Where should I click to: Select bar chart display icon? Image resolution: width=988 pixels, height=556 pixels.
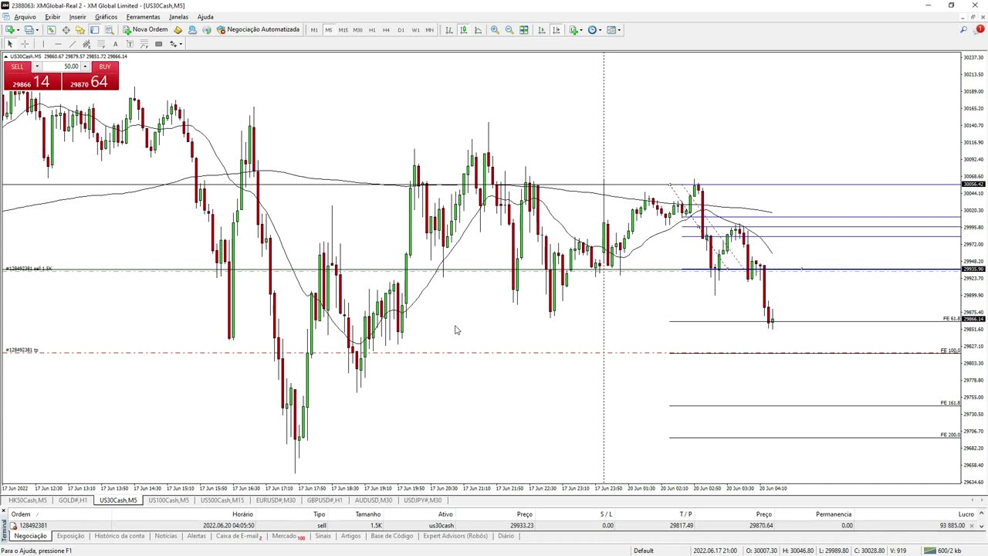(x=449, y=30)
